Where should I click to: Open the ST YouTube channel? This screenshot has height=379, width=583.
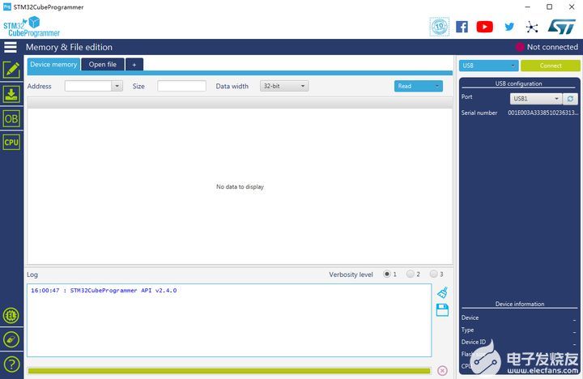click(485, 27)
